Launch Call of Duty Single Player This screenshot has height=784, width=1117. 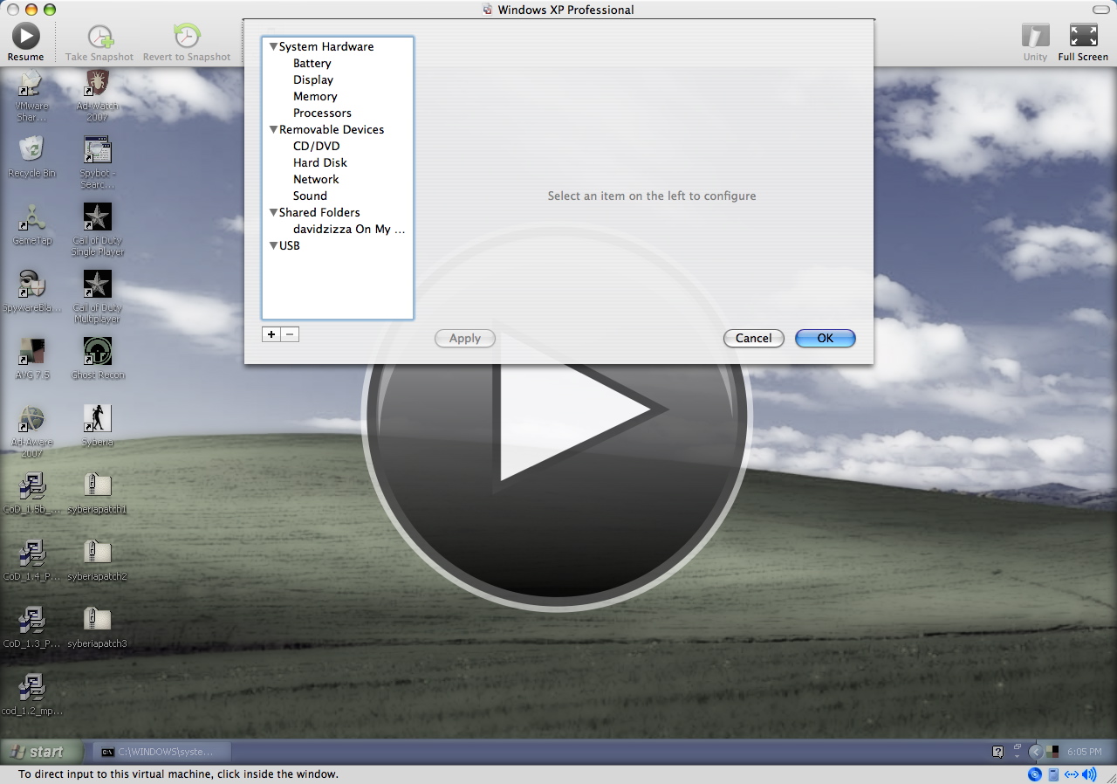(97, 217)
